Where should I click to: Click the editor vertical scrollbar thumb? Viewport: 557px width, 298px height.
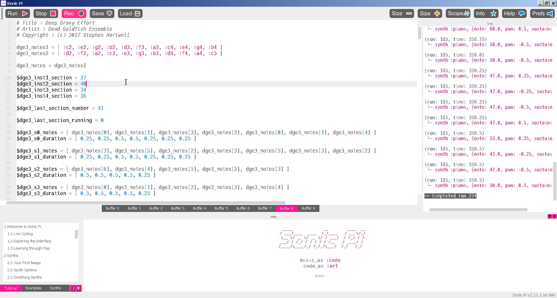coord(419,33)
